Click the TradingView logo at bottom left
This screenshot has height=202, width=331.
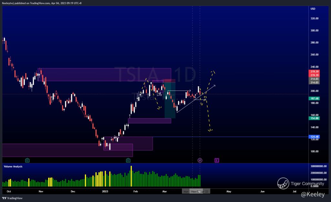tap(12, 198)
